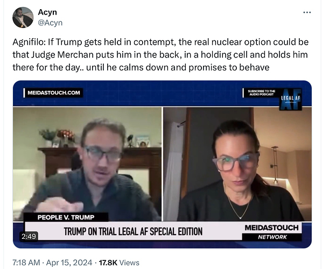Click the NETWORK label under MeidasTouch
Image resolution: width=322 pixels, height=269 pixels.
[272, 237]
